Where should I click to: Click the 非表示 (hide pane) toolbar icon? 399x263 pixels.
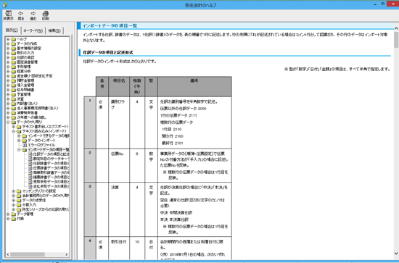point(9,14)
